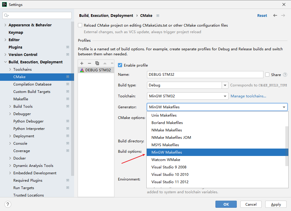Uncheck the Enable profile checkbox

120,65
